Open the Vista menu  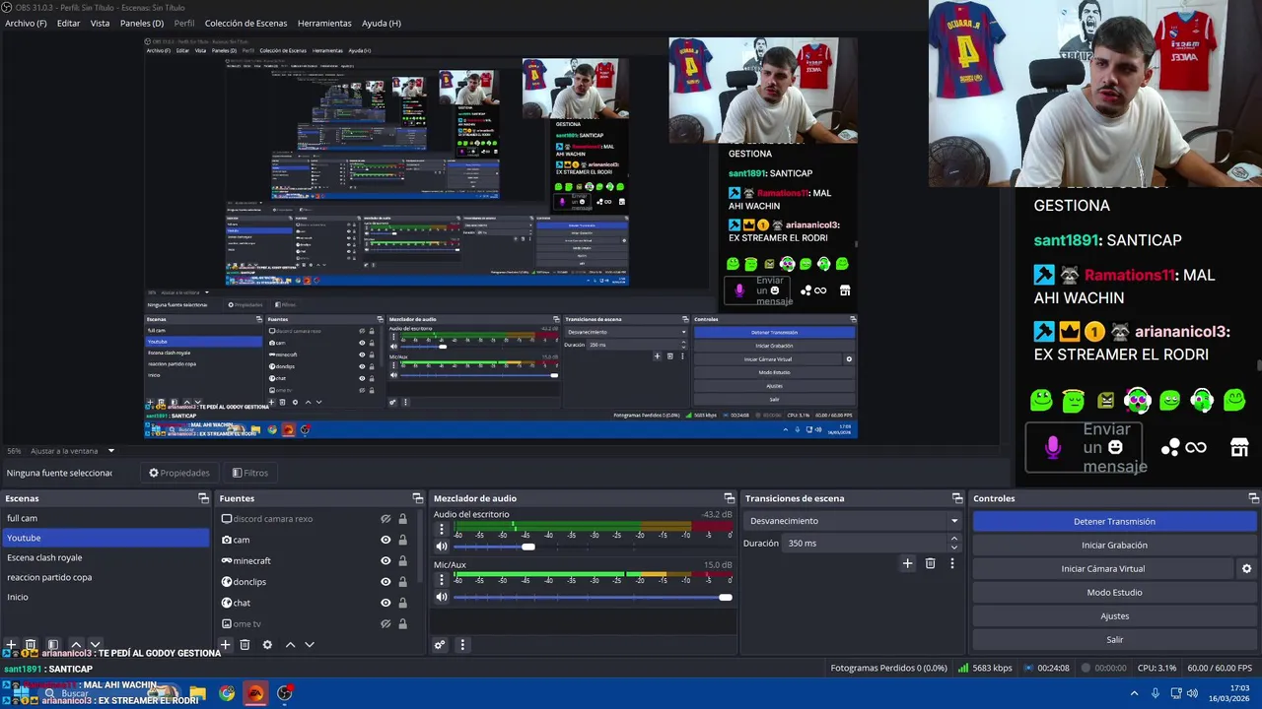point(100,23)
